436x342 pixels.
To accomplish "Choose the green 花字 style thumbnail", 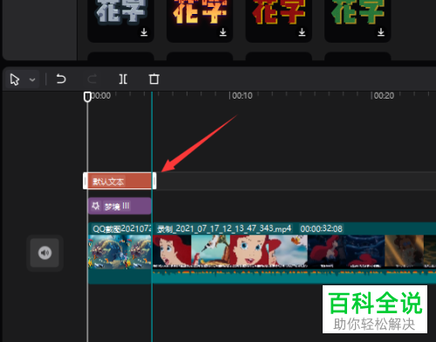I will coord(358,20).
